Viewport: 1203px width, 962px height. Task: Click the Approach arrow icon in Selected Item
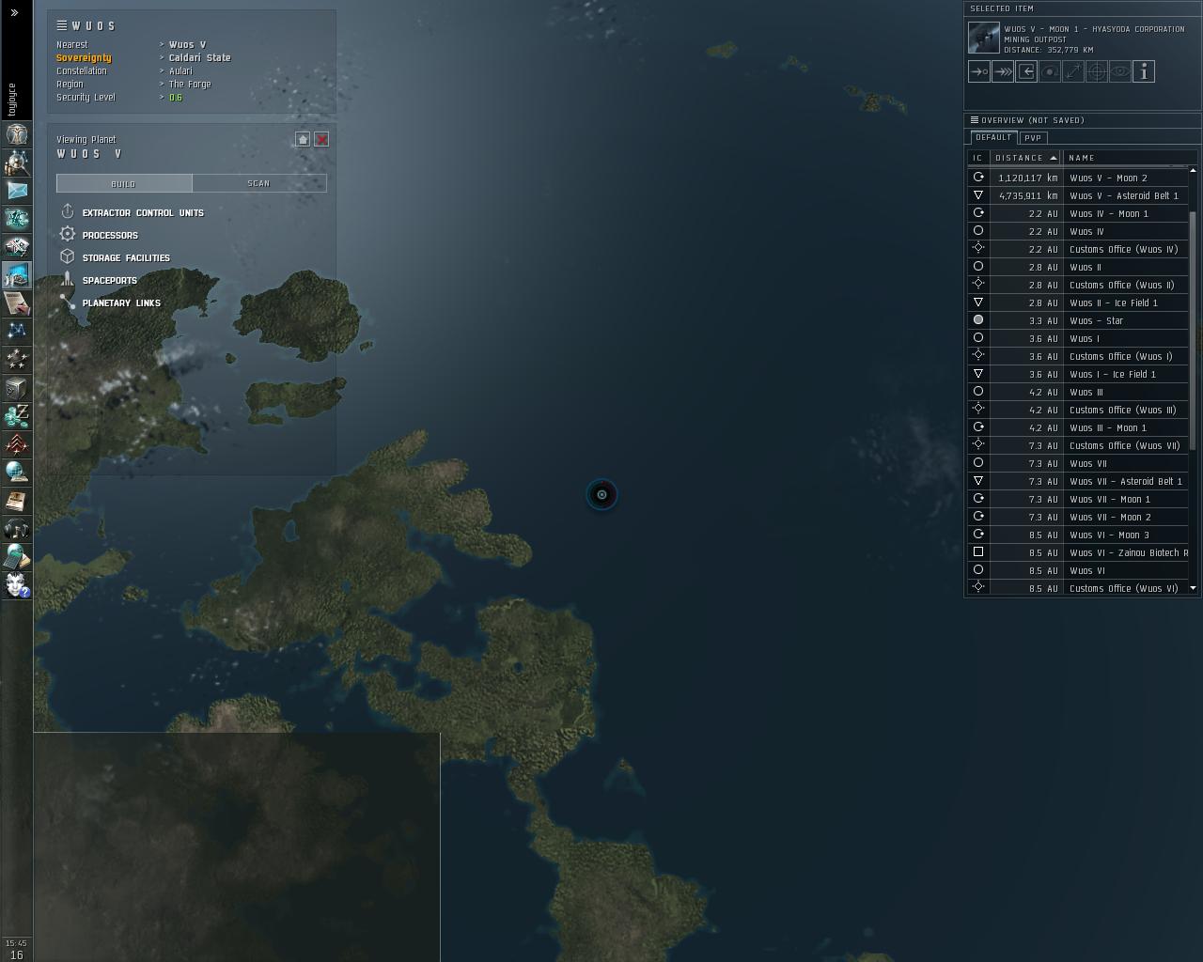pos(979,71)
